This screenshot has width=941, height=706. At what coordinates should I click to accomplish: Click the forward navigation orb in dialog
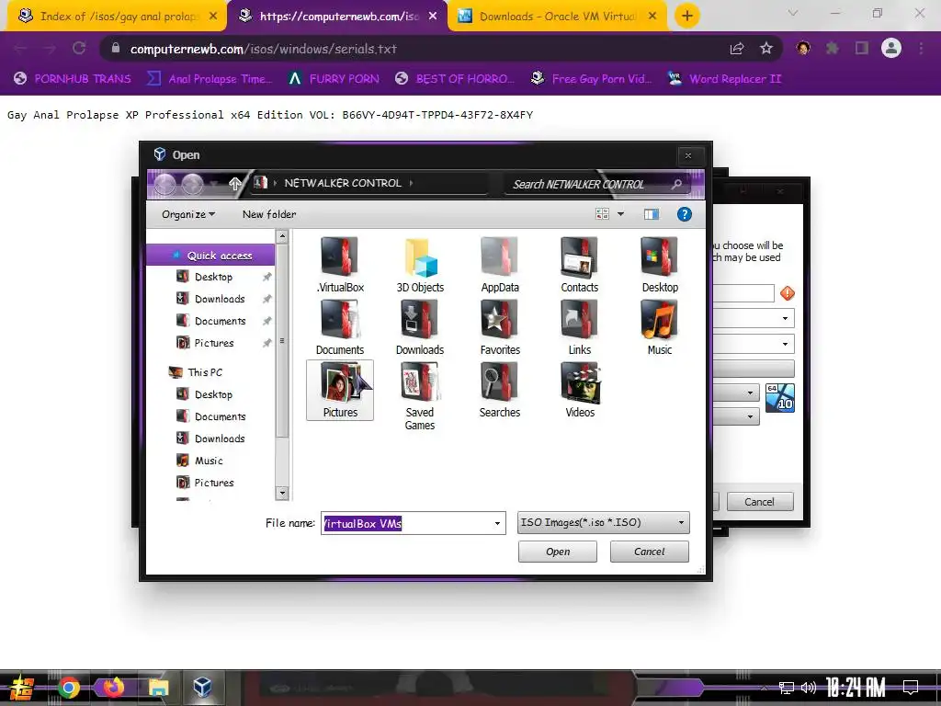click(192, 184)
